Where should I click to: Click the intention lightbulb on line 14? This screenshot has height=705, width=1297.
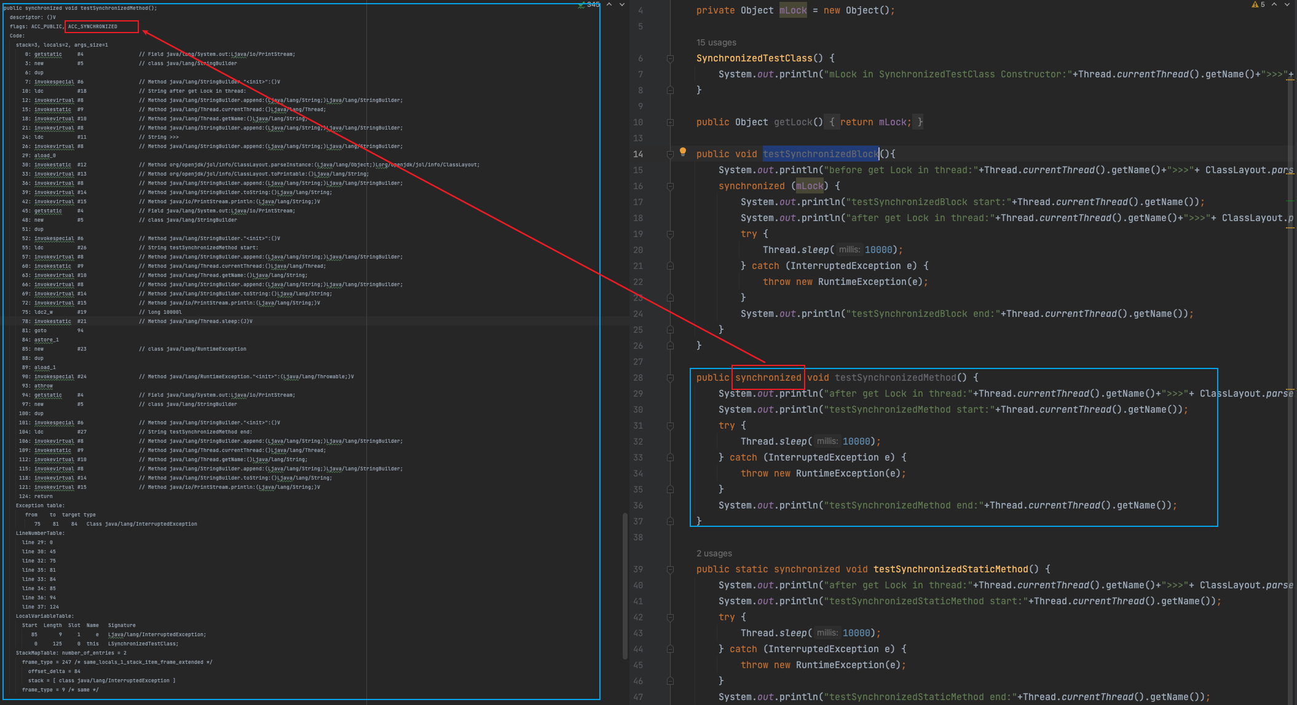682,152
